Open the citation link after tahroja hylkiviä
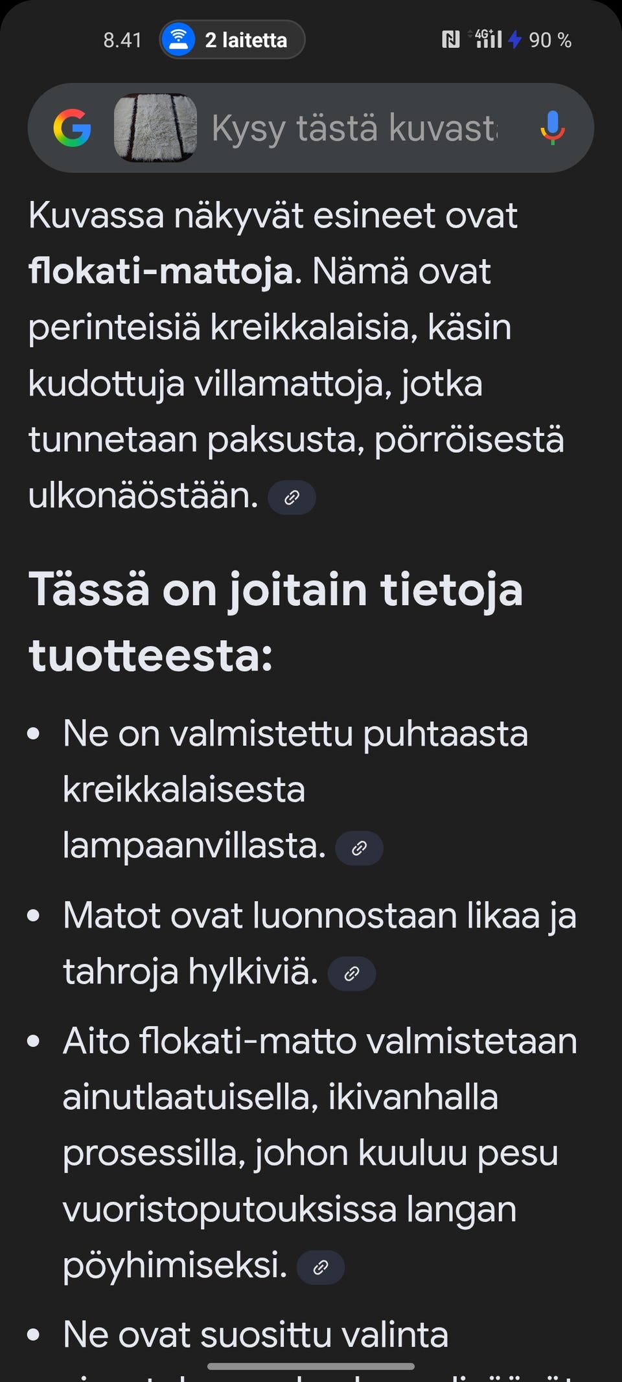622x1382 pixels. pyautogui.click(x=352, y=974)
